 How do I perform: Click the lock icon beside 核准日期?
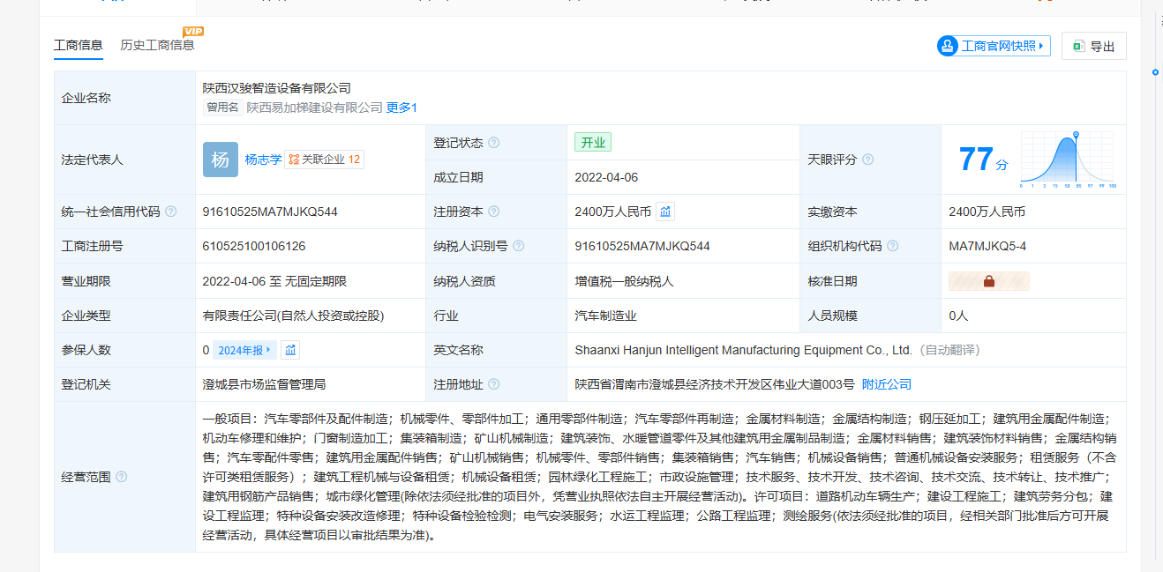click(x=988, y=281)
